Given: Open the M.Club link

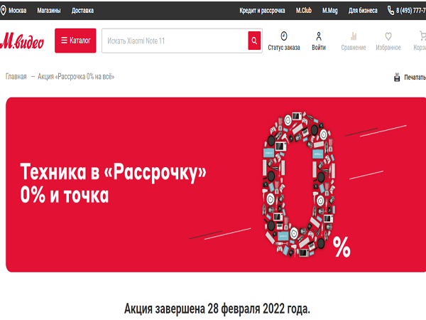Looking at the screenshot, I should click(x=303, y=11).
